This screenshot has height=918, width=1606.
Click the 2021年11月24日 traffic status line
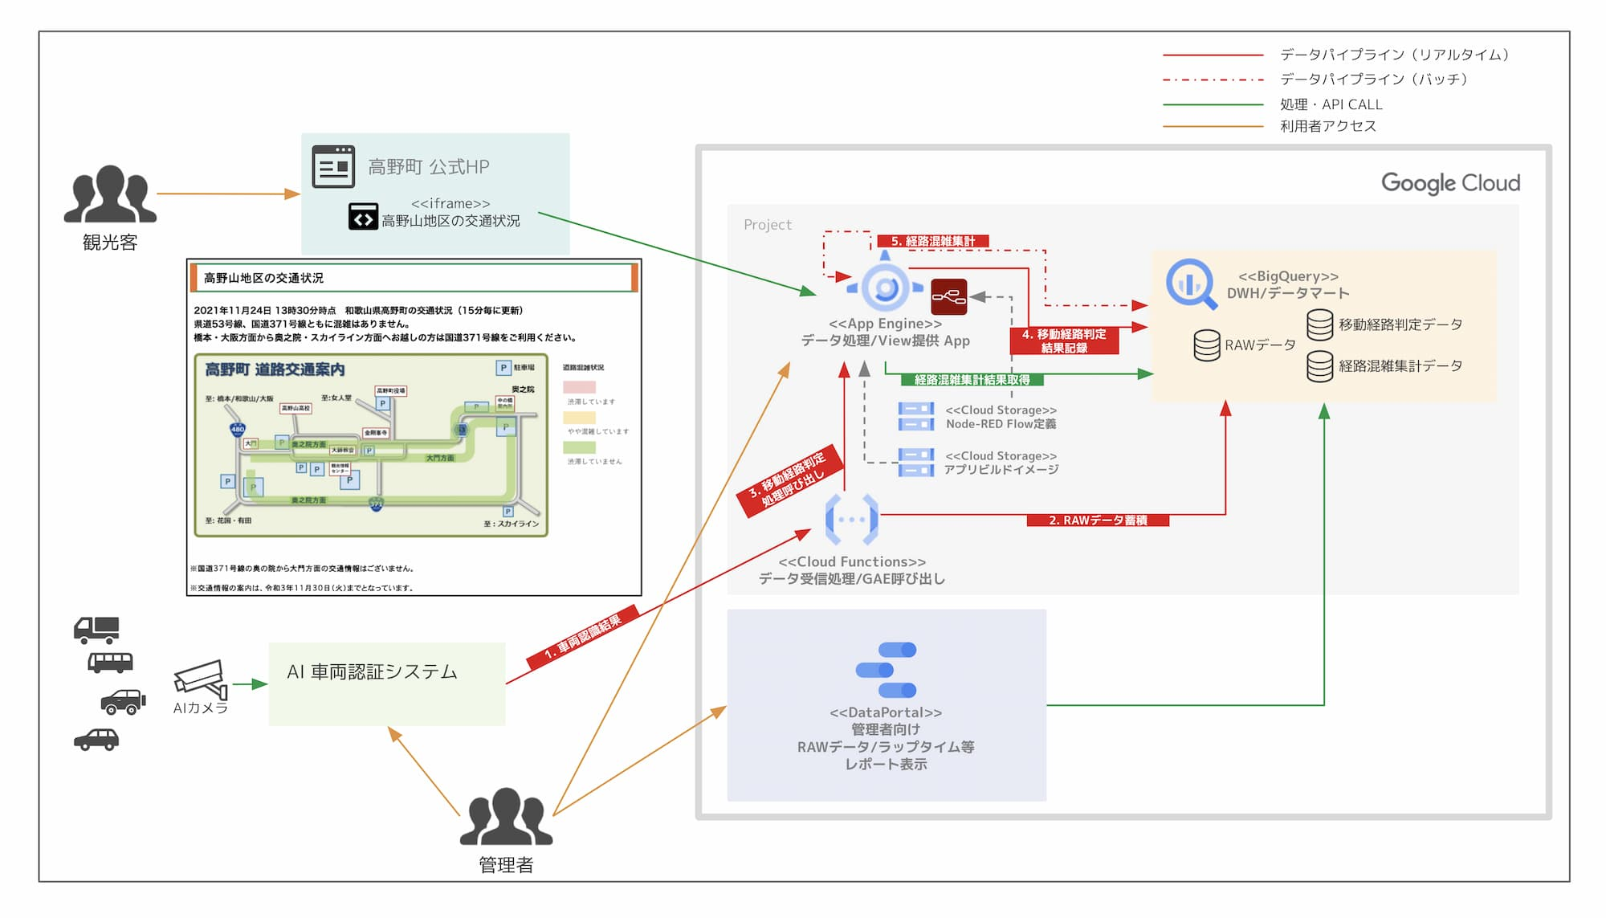click(x=358, y=310)
